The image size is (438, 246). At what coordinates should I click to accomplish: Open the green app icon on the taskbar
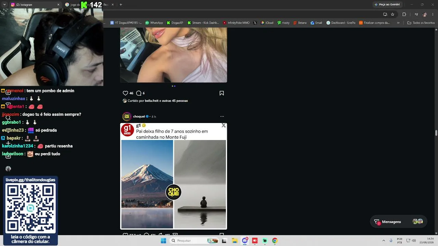click(265, 241)
